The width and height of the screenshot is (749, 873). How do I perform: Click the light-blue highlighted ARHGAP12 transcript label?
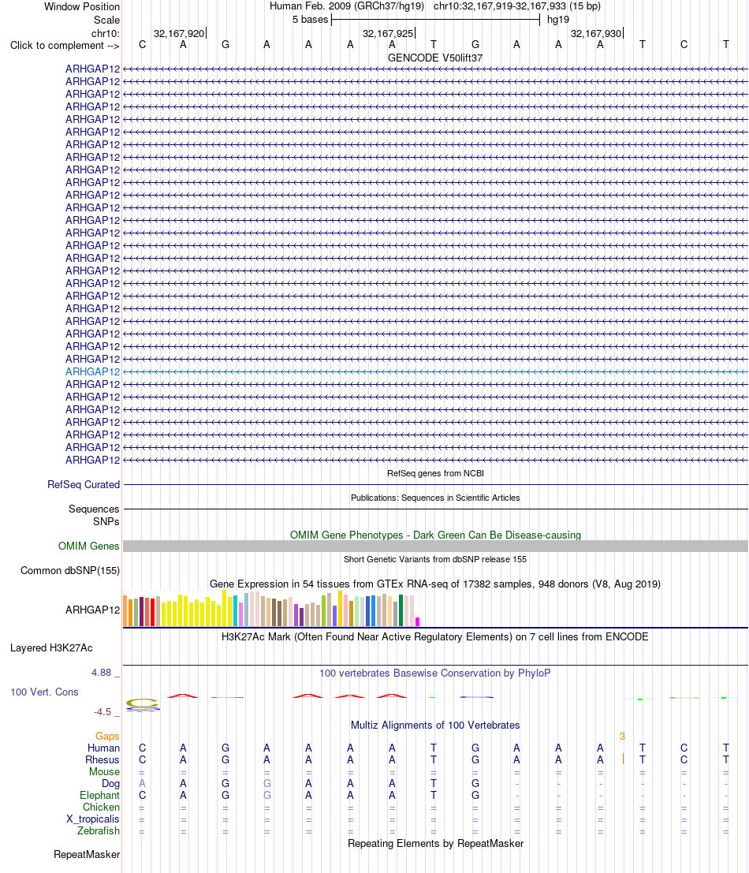[92, 372]
